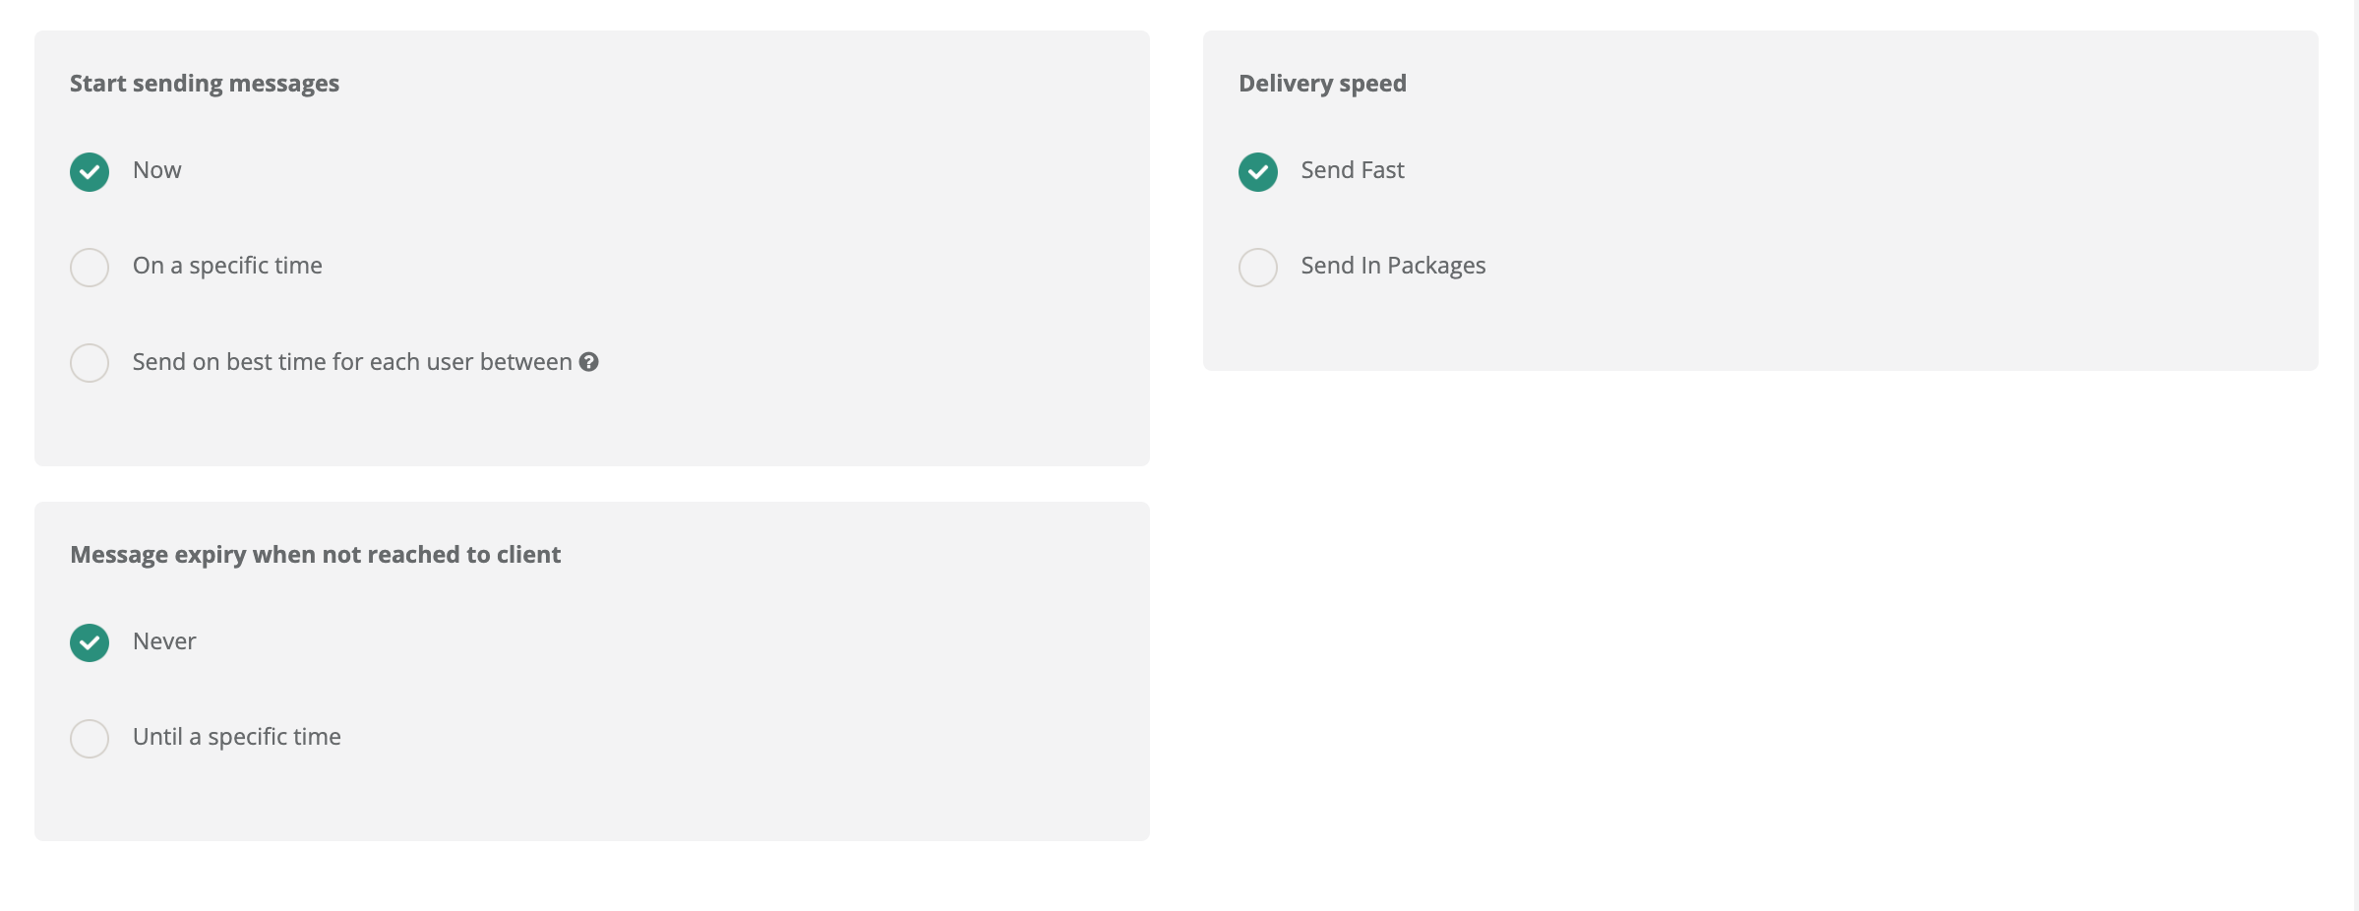Click the "Delivery speed" heading
This screenshot has height=911, width=2359.
tap(1321, 84)
